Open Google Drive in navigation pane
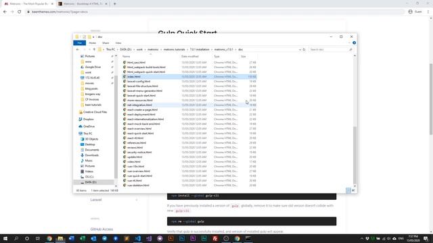The height and width of the screenshot is (243, 433). (93, 67)
